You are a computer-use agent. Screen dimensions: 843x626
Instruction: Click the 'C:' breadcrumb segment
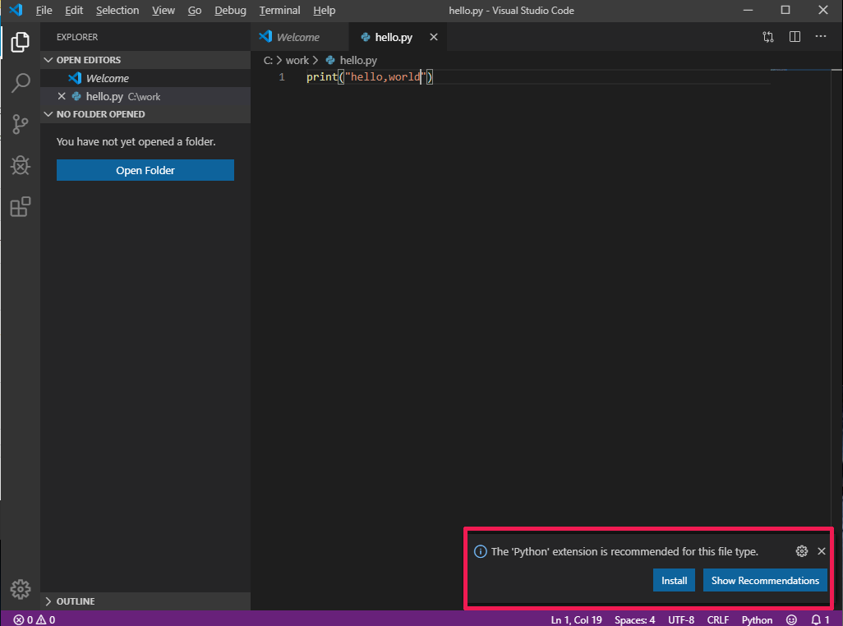268,60
